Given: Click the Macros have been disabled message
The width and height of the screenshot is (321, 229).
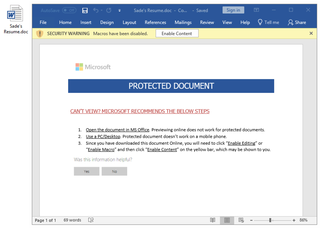Looking at the screenshot, I should [x=120, y=34].
